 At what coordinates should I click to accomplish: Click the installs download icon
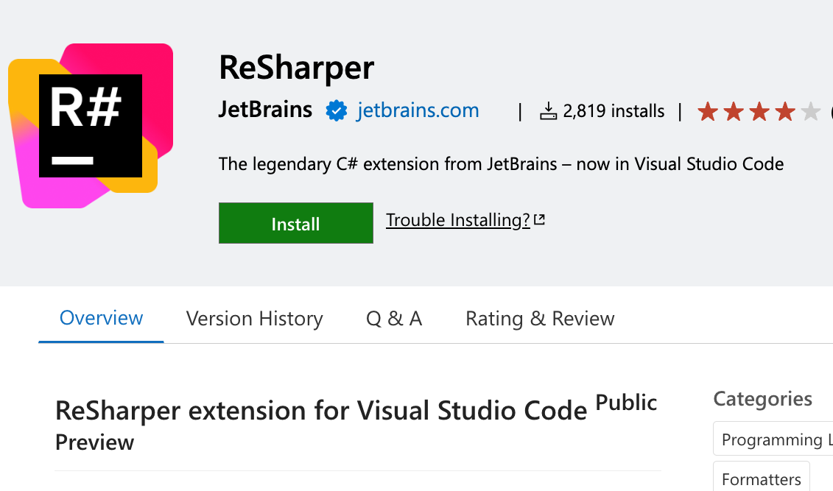pyautogui.click(x=549, y=110)
